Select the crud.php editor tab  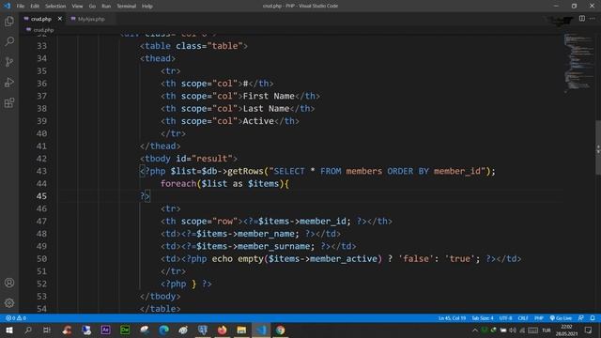point(40,19)
